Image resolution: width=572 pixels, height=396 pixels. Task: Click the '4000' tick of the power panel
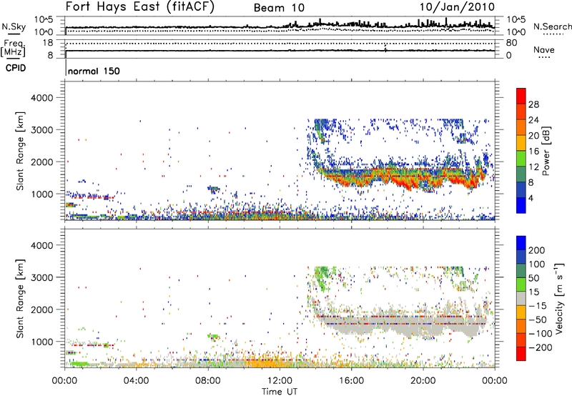point(41,98)
